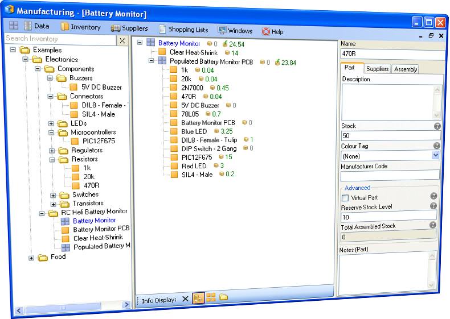Expand the Food folder in tree
Viewport: 450px width, 319px height.
tap(31, 258)
